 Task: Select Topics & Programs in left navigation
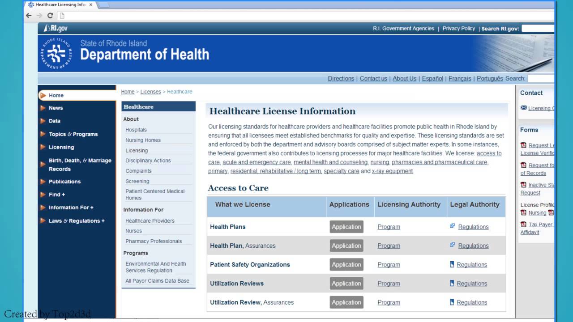point(73,134)
